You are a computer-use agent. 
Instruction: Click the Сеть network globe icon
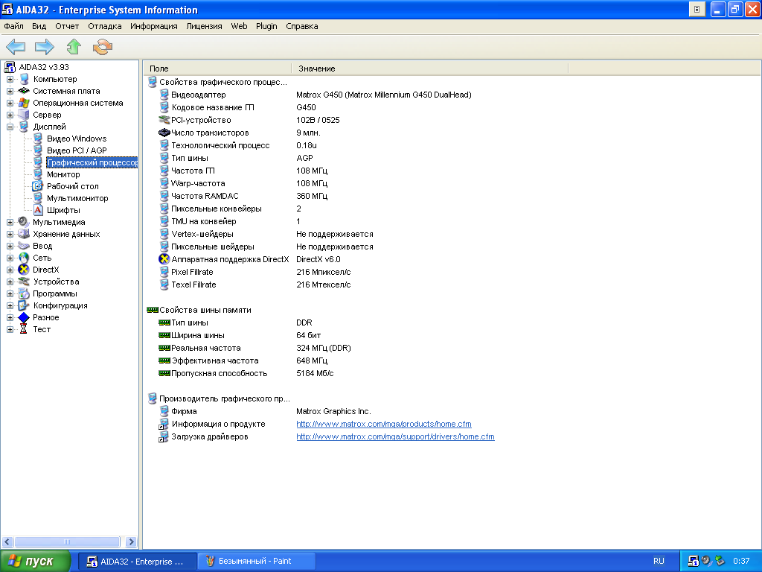pyautogui.click(x=24, y=258)
